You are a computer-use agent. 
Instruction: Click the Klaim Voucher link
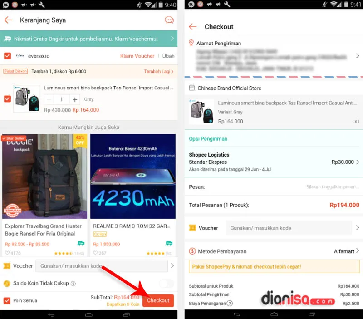pyautogui.click(x=137, y=56)
